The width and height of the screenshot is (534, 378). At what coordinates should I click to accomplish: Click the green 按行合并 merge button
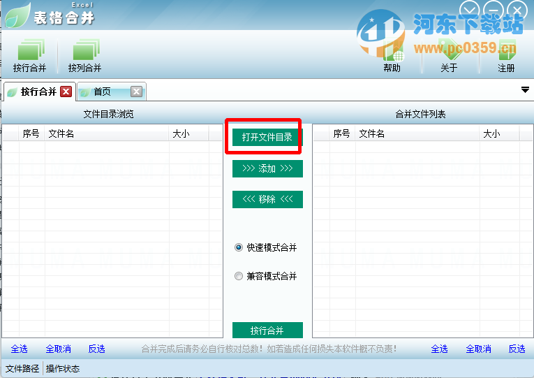pos(267,330)
